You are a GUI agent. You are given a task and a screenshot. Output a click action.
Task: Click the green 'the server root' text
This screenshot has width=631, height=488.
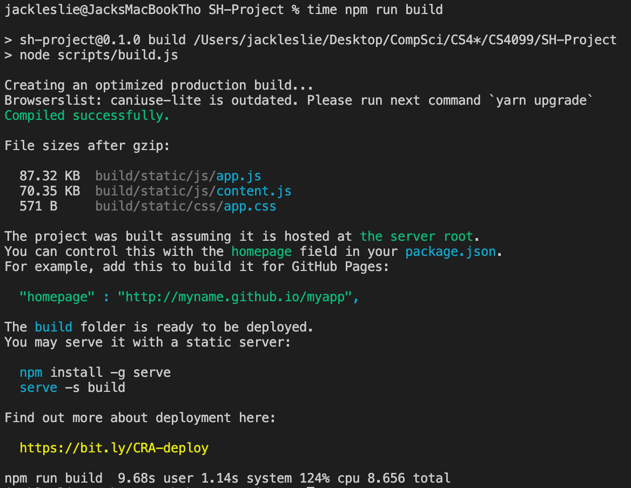(x=416, y=236)
